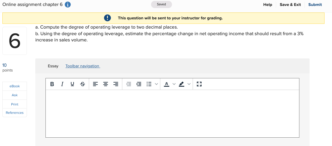Click question number 6 box
The image size is (332, 146).
pyautogui.click(x=15, y=41)
